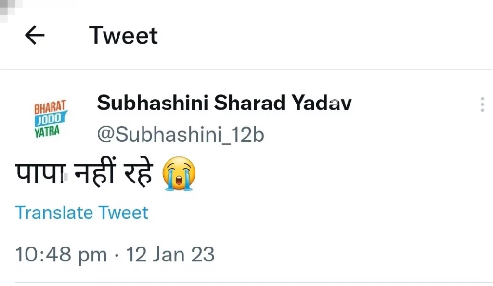
Task: Click the surname Yadav in display name
Action: (x=321, y=103)
